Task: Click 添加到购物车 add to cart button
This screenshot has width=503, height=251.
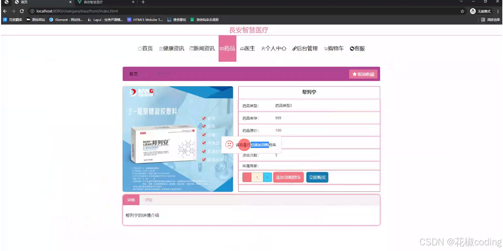Action: pos(288,178)
